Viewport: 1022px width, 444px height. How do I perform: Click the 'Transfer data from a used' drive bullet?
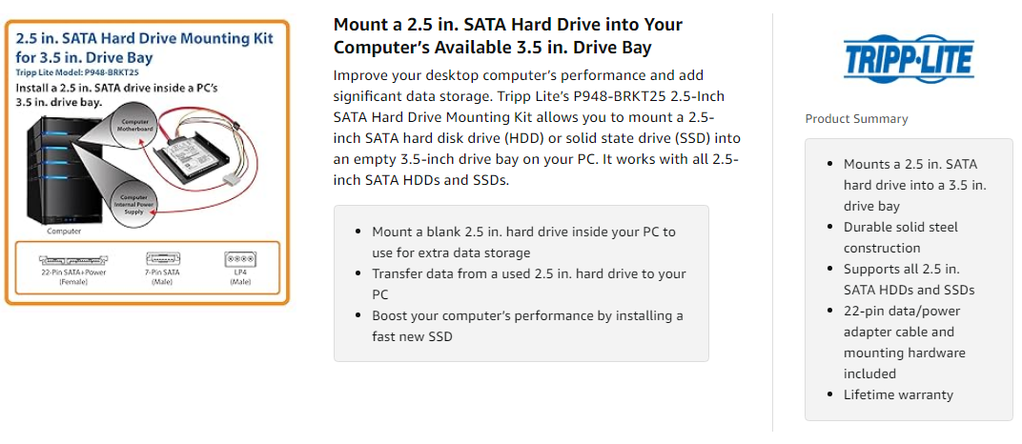(528, 284)
